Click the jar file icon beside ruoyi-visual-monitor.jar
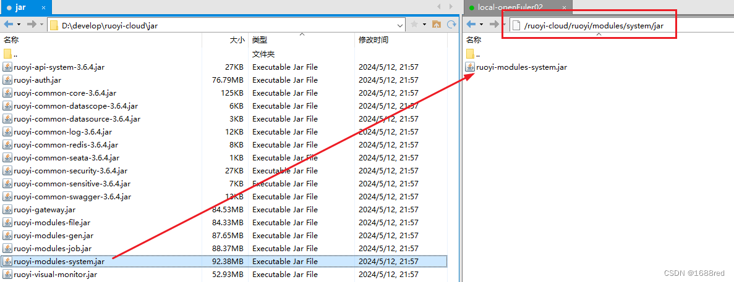 [x=7, y=274]
